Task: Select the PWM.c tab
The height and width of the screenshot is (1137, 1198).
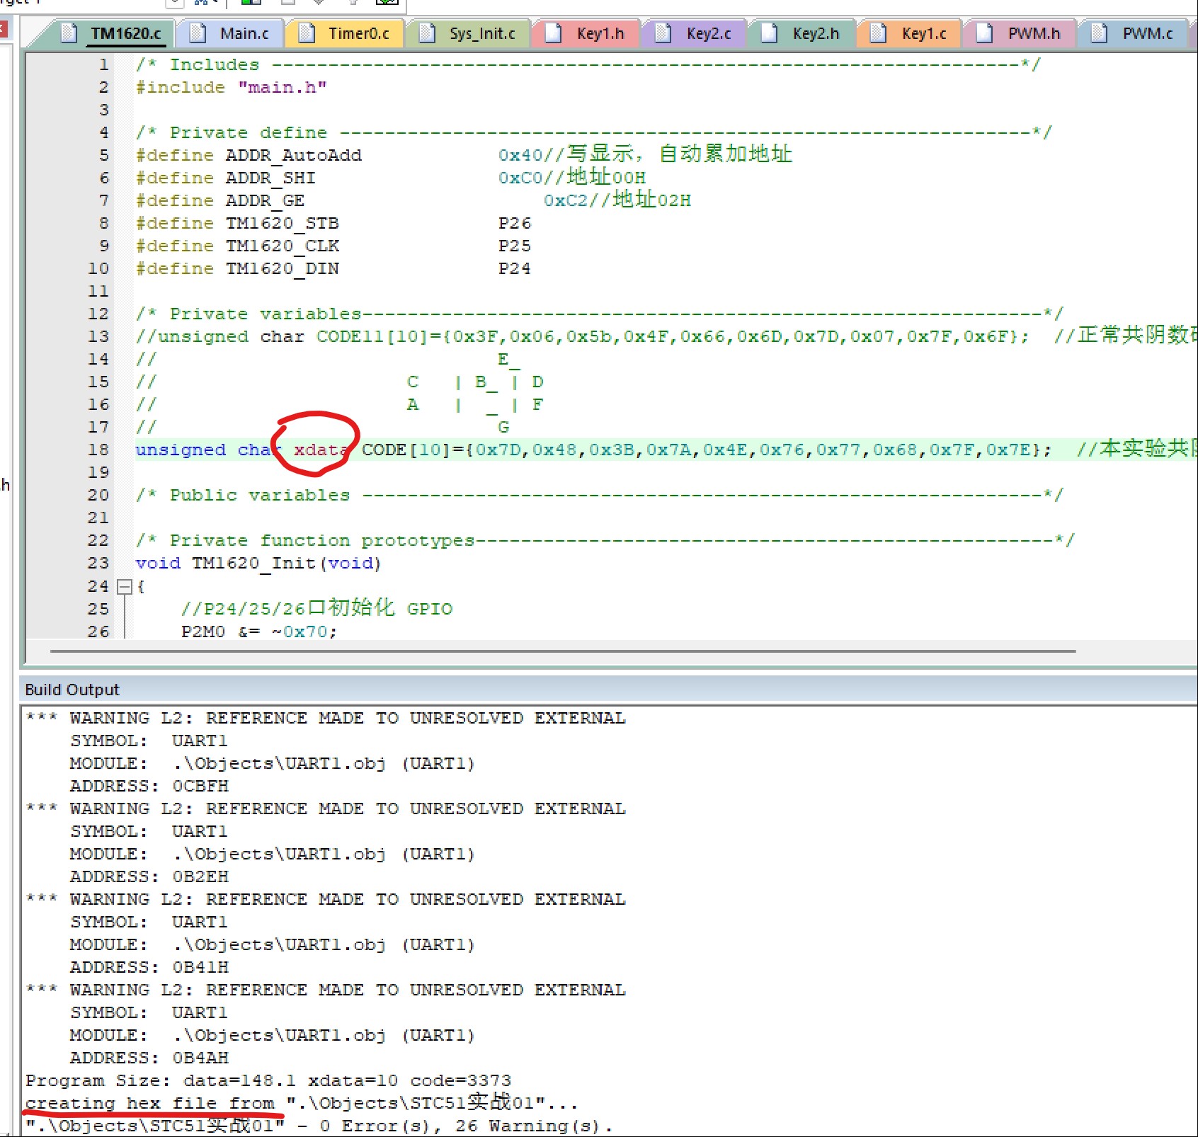Action: 1134,33
